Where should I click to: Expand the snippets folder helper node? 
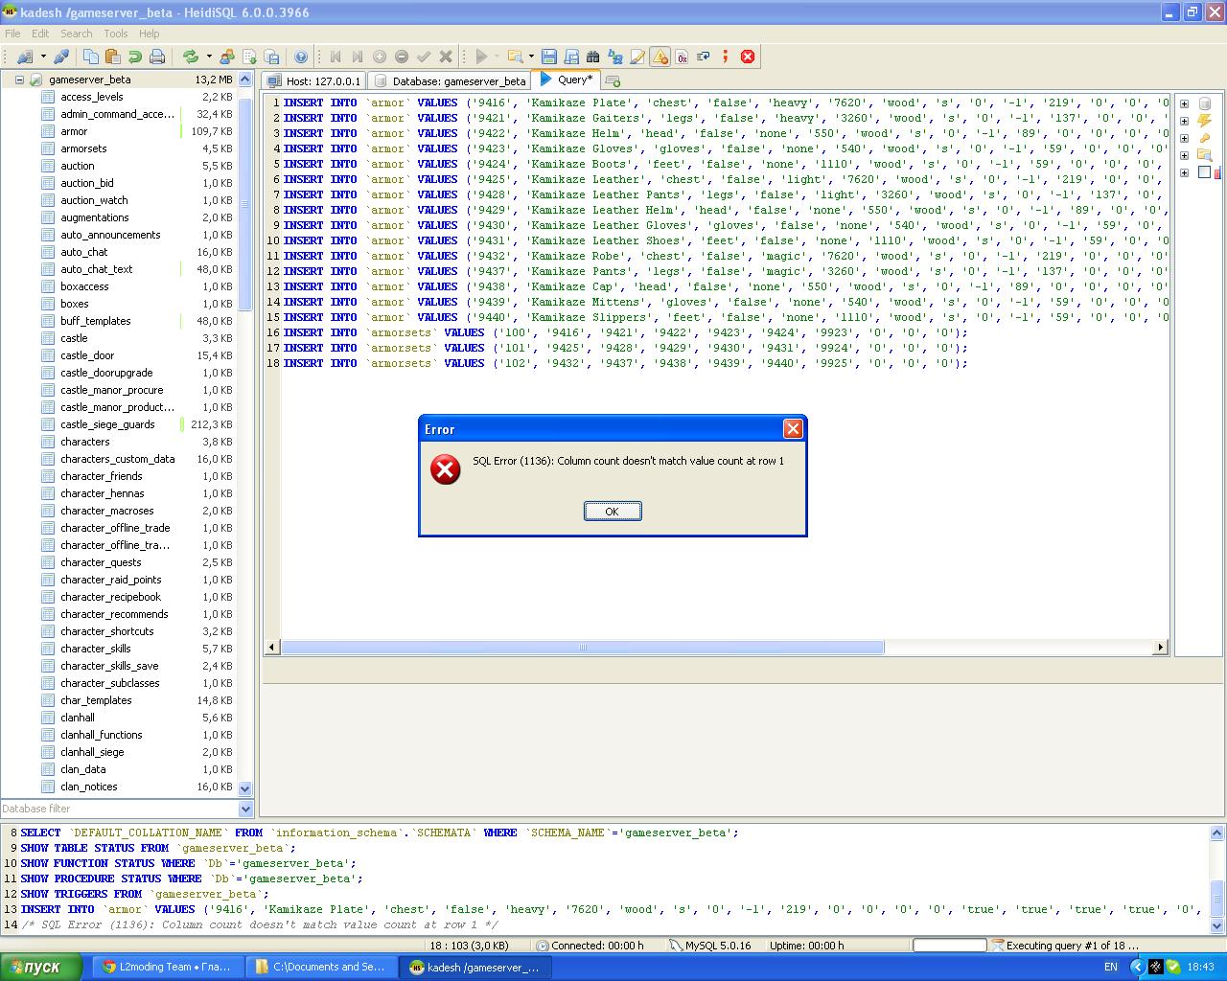coord(1185,155)
